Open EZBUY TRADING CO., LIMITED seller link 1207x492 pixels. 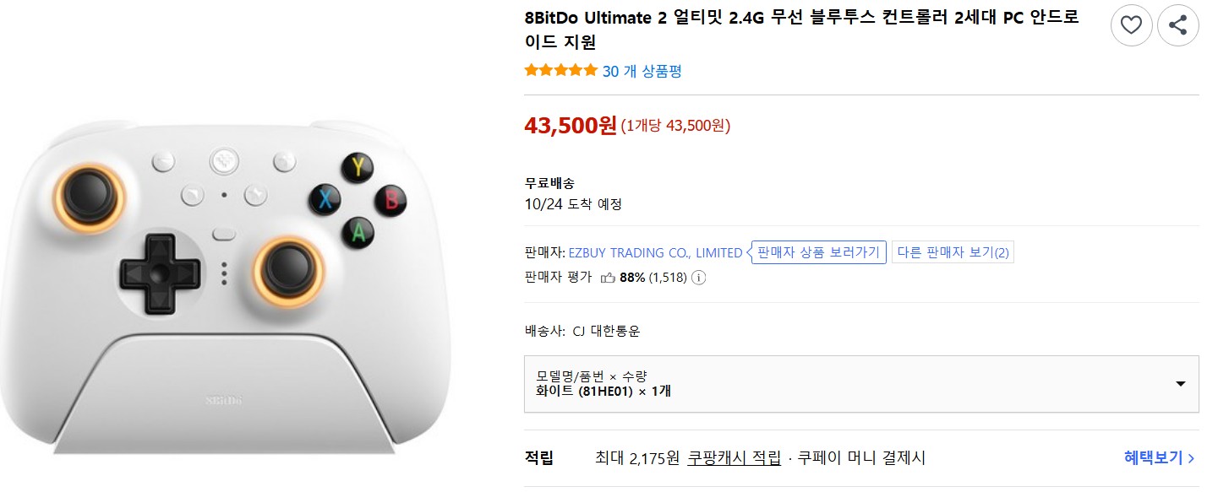(x=656, y=252)
